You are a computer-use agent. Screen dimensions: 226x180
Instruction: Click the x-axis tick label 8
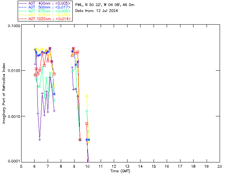coord(61,167)
